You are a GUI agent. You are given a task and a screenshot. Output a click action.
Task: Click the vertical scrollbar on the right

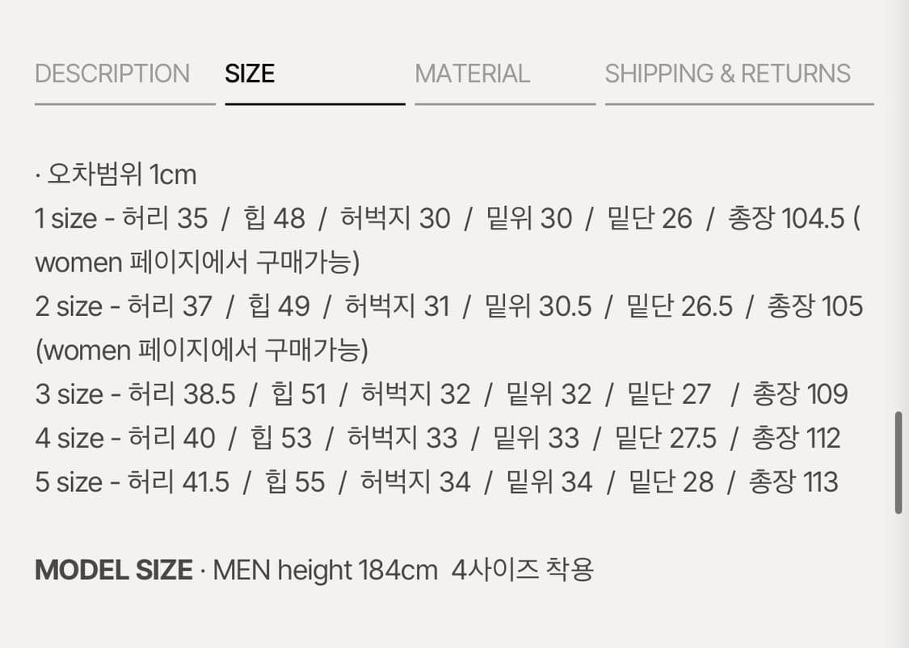click(897, 458)
